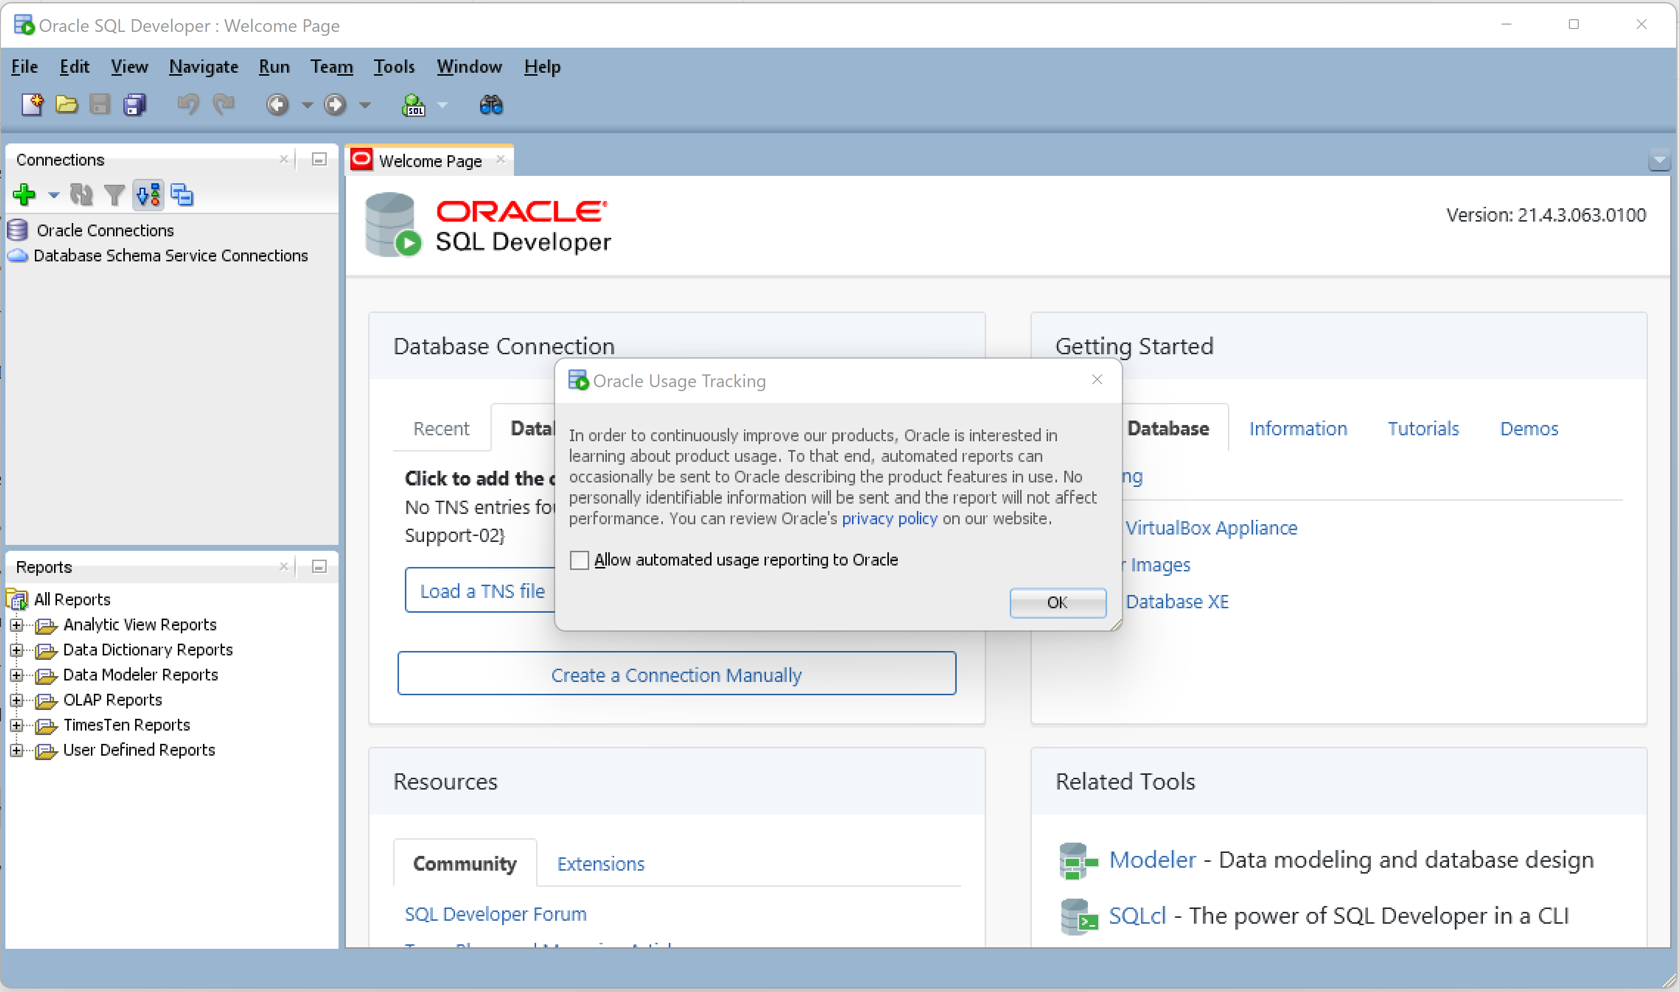
Task: Click the Oracle SQL Developer window title icon
Action: (x=24, y=26)
